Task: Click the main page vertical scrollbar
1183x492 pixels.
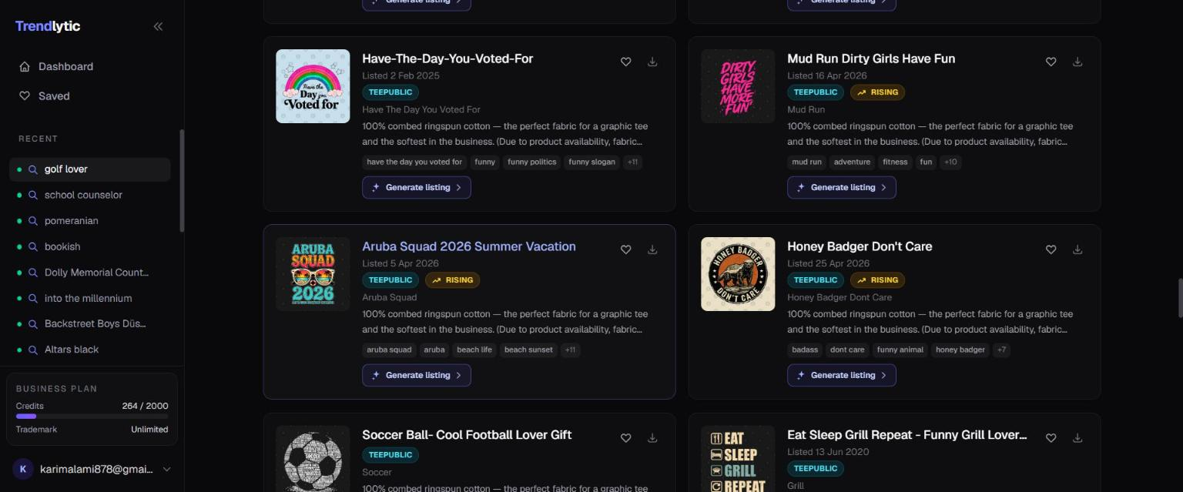Action: pyautogui.click(x=1179, y=298)
